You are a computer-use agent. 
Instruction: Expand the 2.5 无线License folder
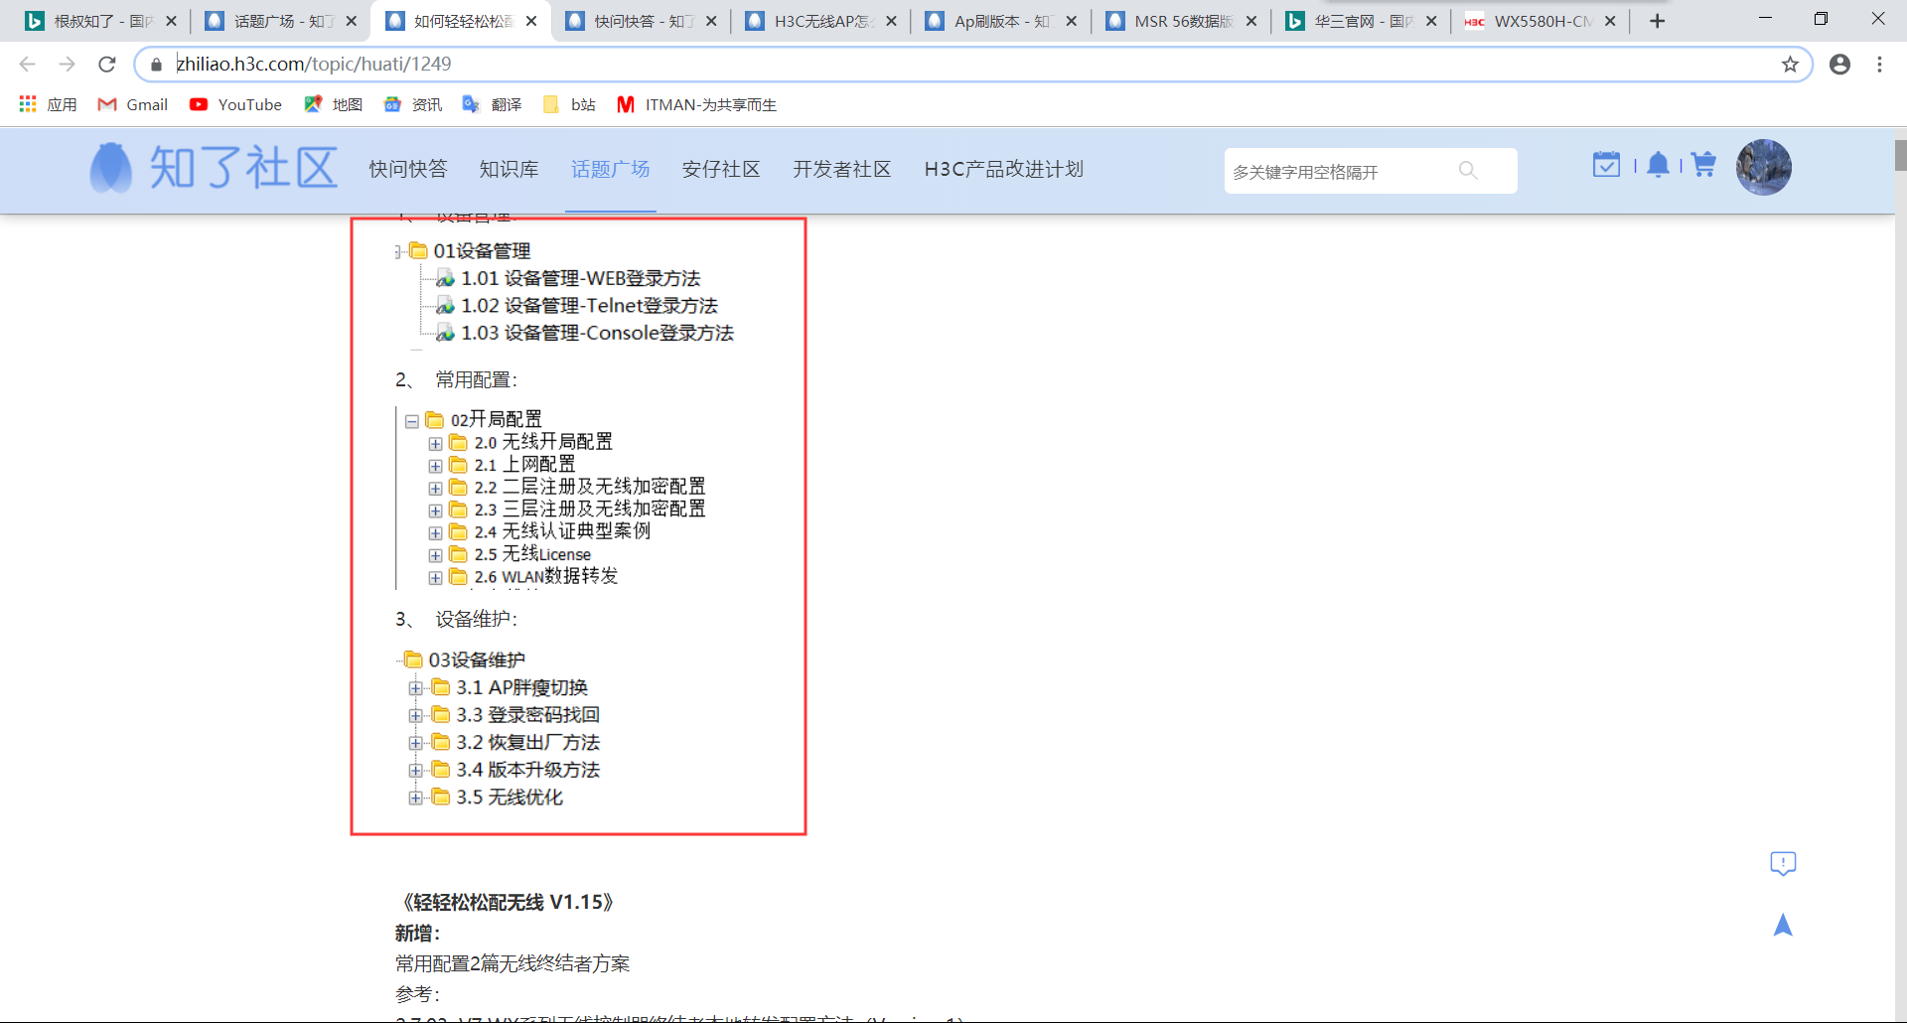[435, 555]
